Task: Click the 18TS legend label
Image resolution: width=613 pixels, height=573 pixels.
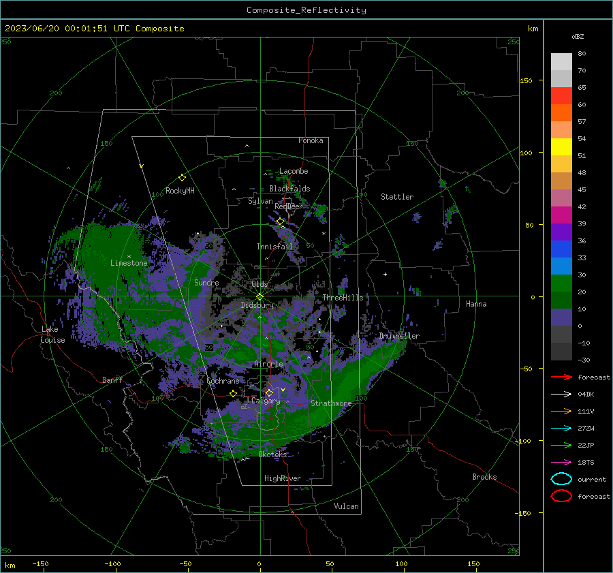Action: coord(586,463)
